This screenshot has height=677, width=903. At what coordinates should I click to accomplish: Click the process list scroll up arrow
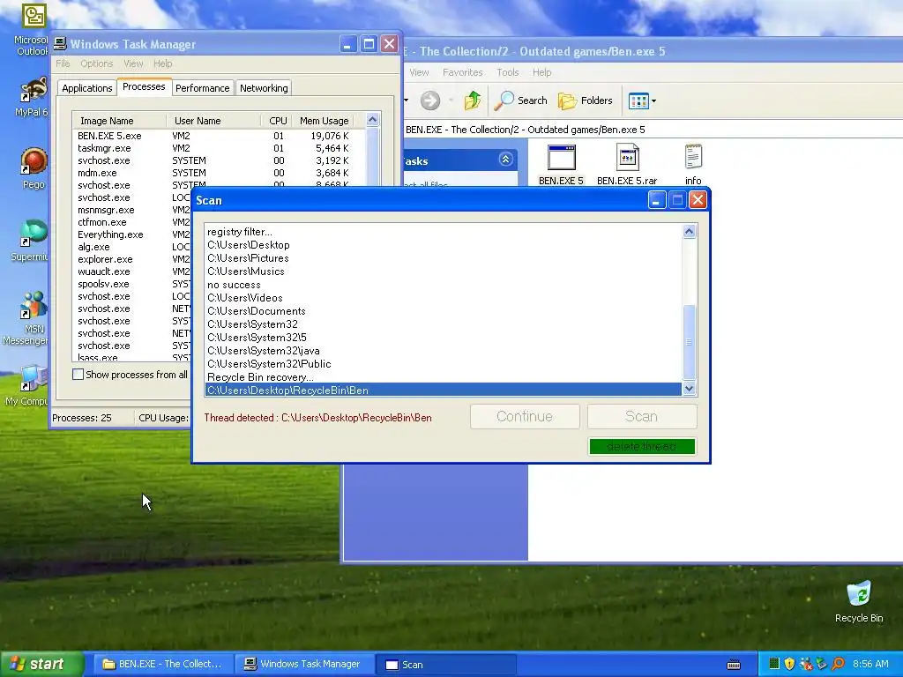[x=372, y=120]
